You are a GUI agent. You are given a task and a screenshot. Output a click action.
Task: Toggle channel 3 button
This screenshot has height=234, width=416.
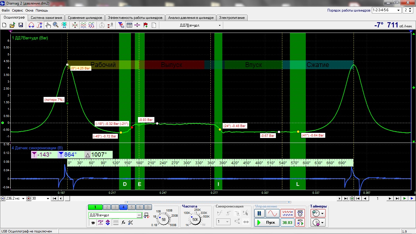[115, 207]
